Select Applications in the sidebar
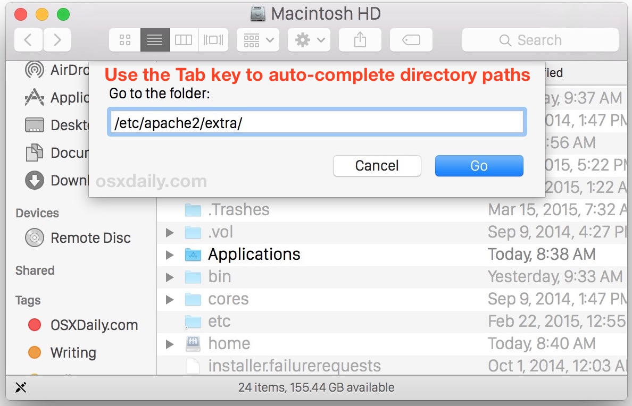The height and width of the screenshot is (406, 632). click(56, 97)
